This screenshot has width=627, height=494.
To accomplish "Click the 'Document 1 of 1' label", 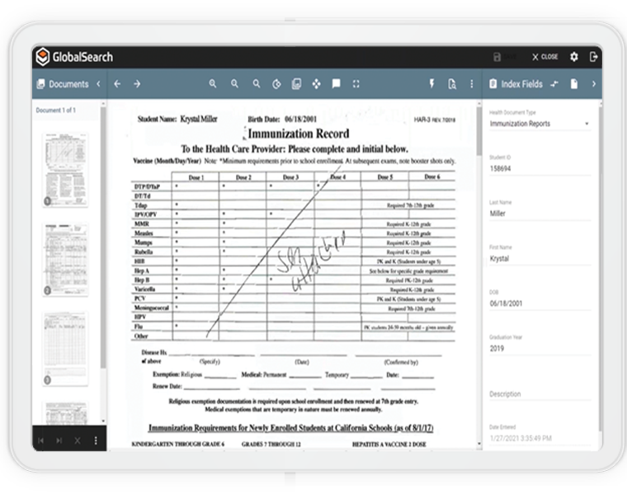I will 55,111.
